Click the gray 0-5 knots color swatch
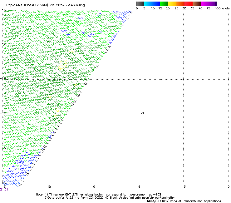 140,4
